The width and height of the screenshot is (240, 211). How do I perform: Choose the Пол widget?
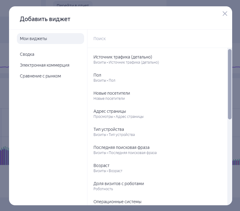[x=97, y=75]
